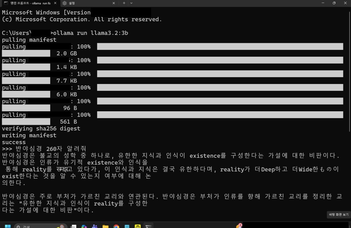Click the progress bar for the 561 B pull
The image size is (351, 228).
point(220,115)
